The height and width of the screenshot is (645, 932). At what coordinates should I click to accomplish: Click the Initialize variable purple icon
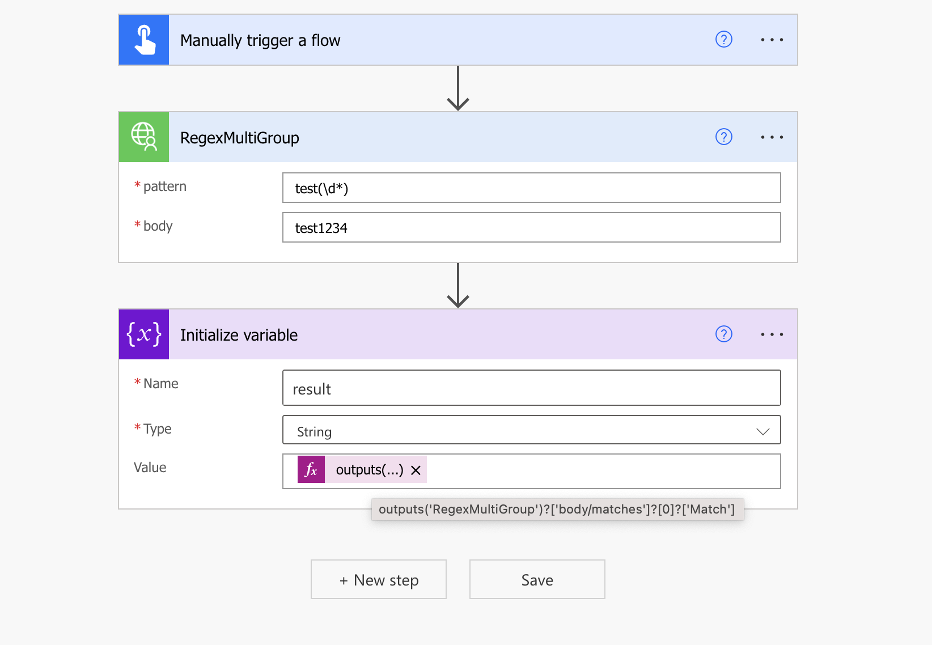point(144,334)
